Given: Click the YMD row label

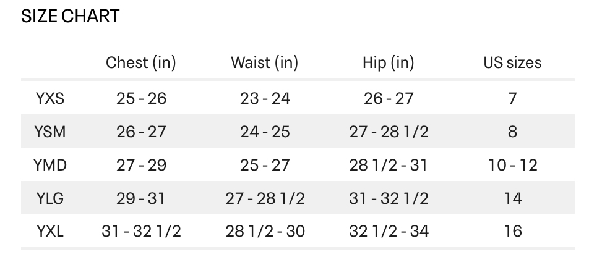Looking at the screenshot, I should [x=50, y=165].
